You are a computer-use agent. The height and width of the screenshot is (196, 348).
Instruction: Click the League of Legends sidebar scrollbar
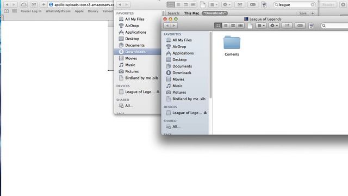coord(210,65)
